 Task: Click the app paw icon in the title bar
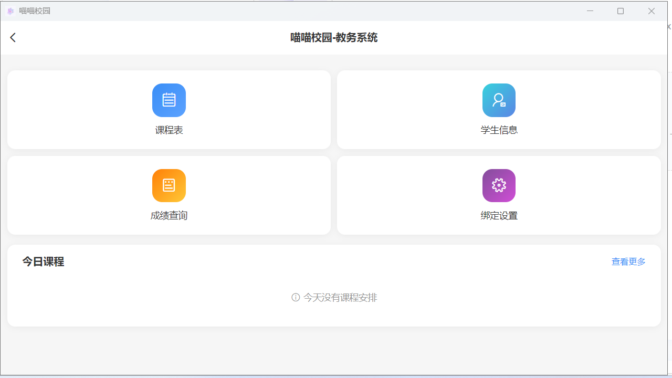pyautogui.click(x=10, y=10)
